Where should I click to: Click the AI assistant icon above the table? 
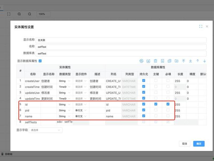tap(142, 61)
